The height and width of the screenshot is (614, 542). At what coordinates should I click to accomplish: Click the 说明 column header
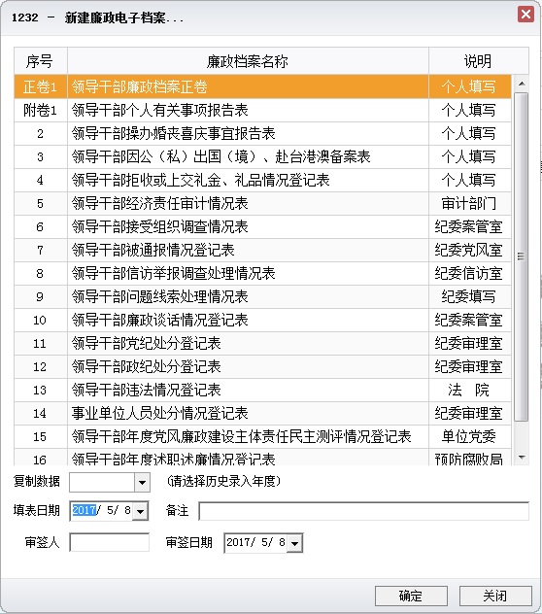(478, 61)
